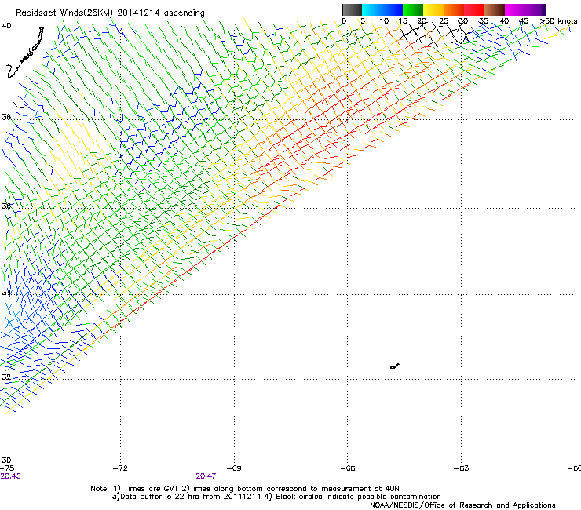Click the '40' latitude axis label

6,26
